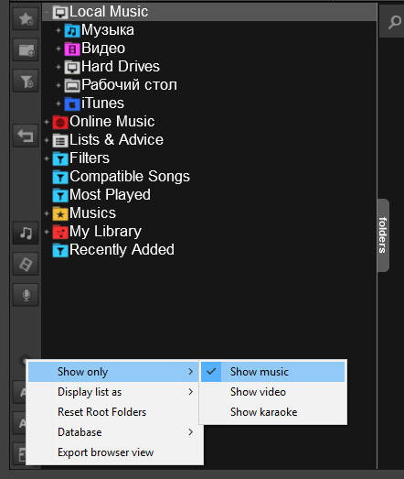Collapse the Local Music tree node
Viewport: 404px width, 479px height.
coord(47,12)
